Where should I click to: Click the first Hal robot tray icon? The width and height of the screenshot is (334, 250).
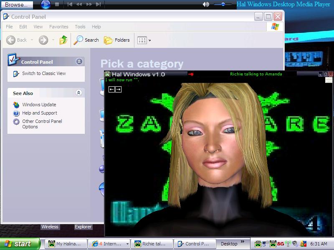[258, 244]
